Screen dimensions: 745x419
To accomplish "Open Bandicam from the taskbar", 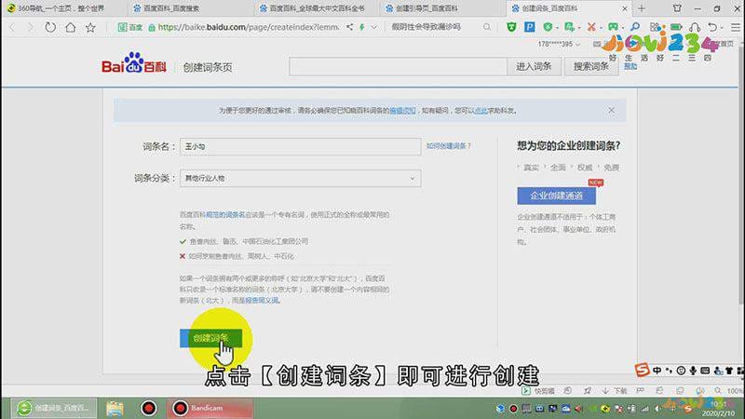I will 210,408.
